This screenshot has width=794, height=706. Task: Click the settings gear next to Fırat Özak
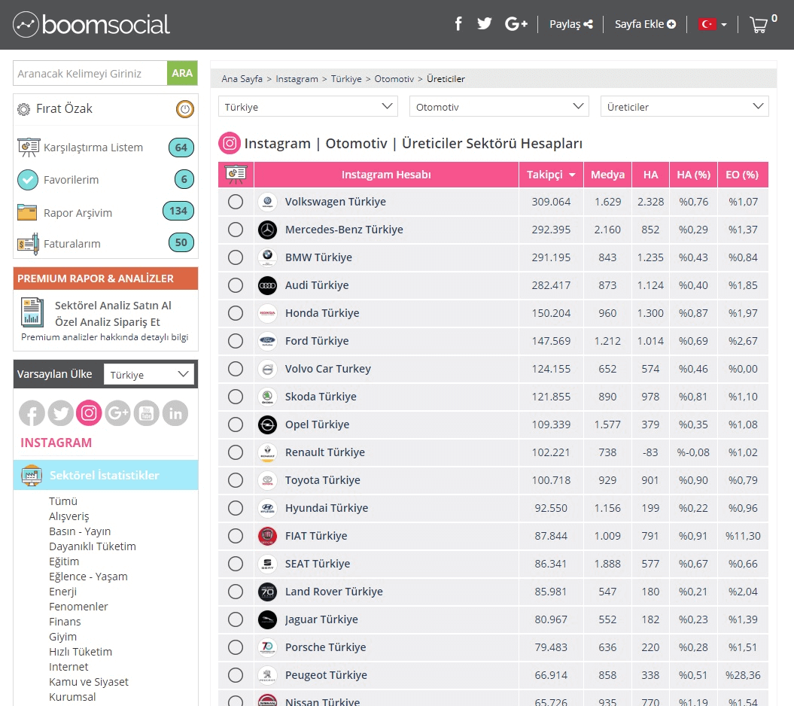click(x=24, y=109)
